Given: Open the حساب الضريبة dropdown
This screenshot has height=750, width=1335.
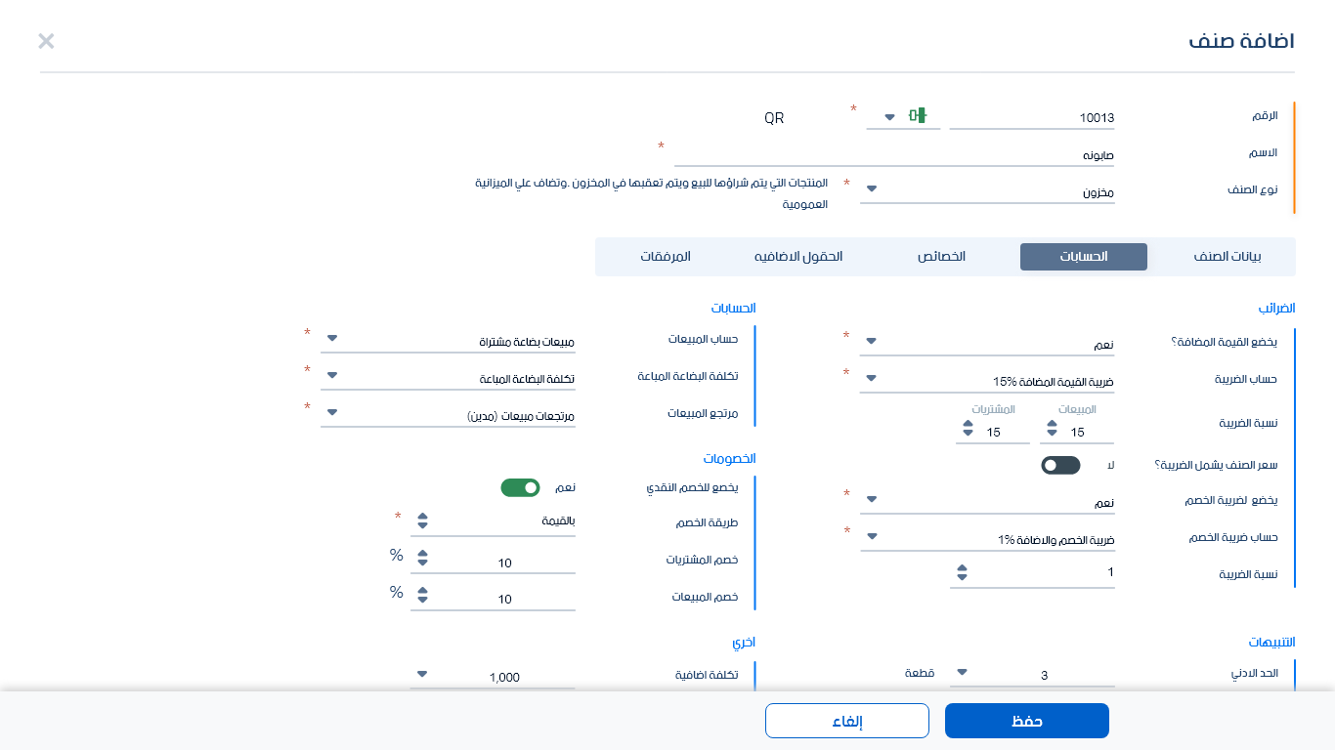Looking at the screenshot, I should 870,376.
